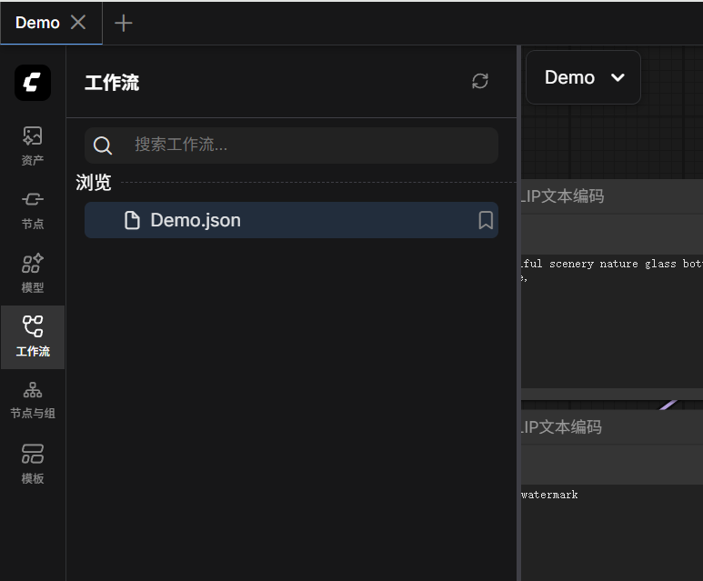Toggle the bookmark on Demo.json

pyautogui.click(x=486, y=220)
